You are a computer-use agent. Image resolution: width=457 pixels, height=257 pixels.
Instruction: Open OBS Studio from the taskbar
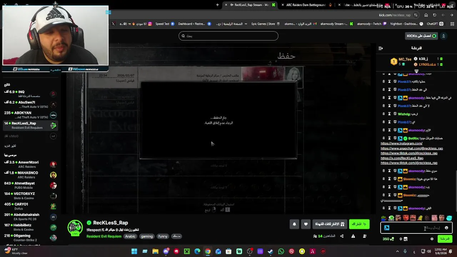click(250, 251)
